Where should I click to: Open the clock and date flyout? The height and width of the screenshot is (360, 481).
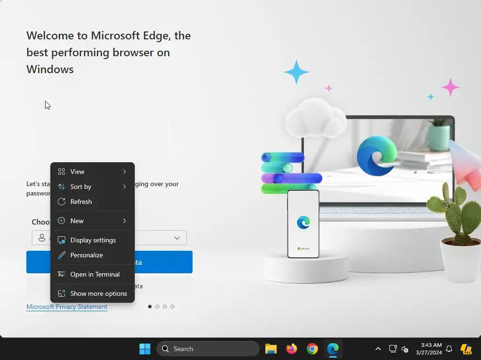click(429, 349)
